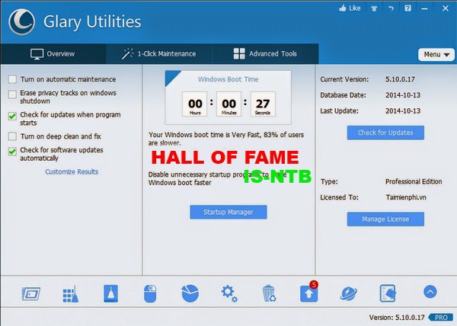Open Software Update icon with red badge
This screenshot has height=326, width=457.
309,292
